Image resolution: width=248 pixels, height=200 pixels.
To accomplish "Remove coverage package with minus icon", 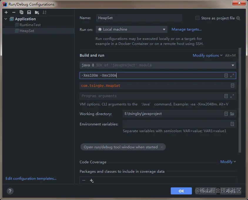I will point(84,180).
